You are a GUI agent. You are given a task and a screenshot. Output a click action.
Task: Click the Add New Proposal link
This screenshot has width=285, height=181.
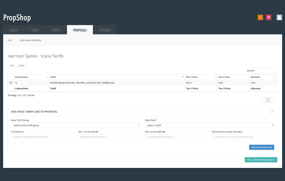coord(30,40)
